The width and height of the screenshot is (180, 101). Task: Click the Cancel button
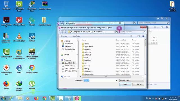pos(138,84)
